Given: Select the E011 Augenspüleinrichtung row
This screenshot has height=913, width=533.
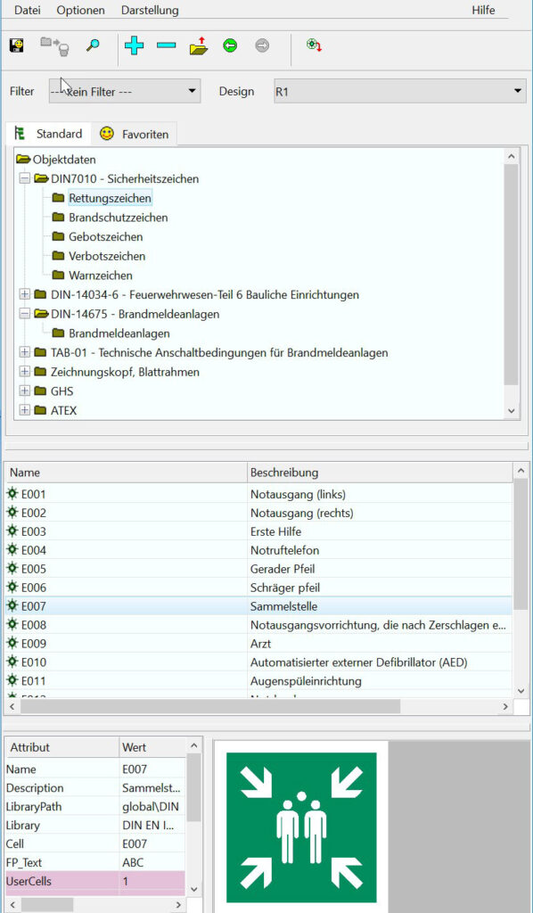Looking at the screenshot, I should pos(258,680).
